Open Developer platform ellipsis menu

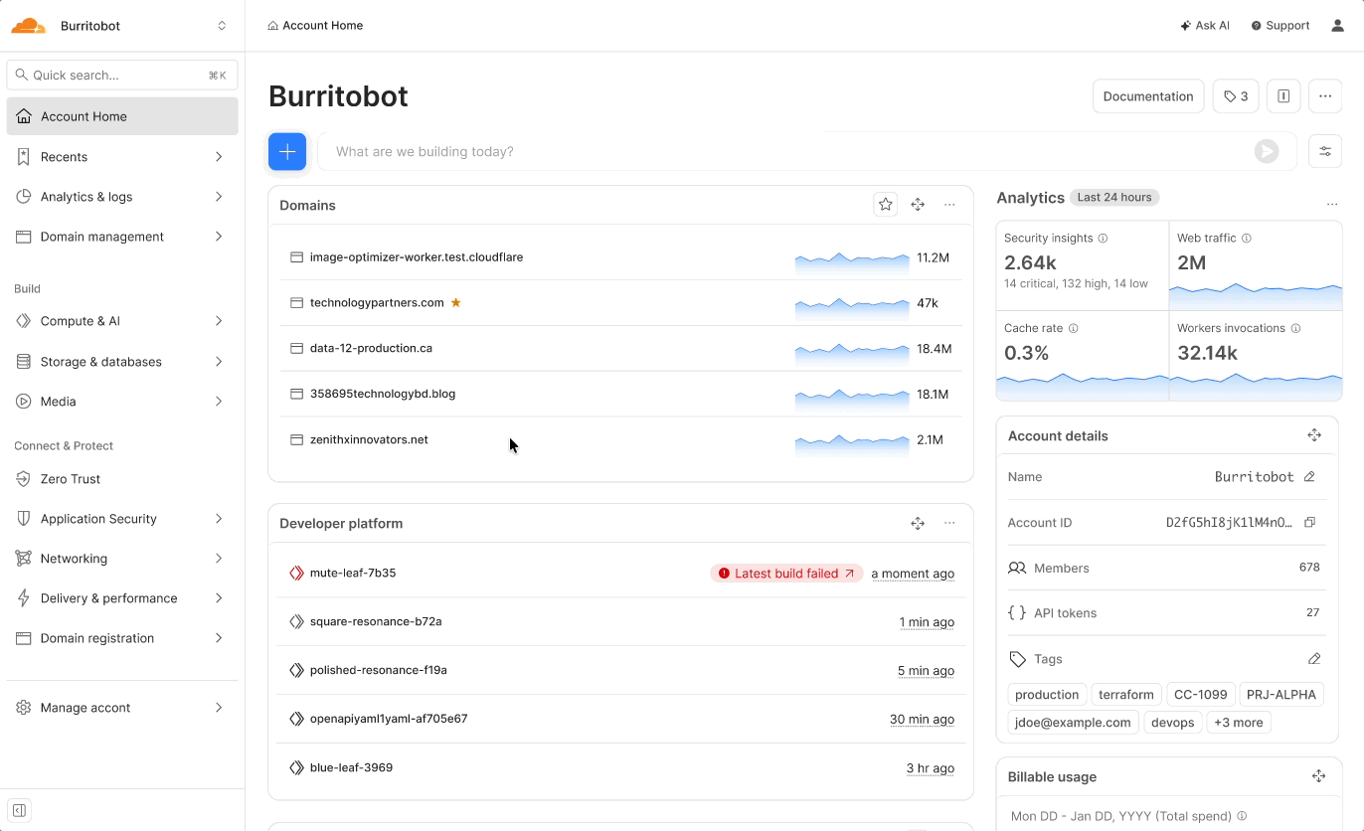pos(949,523)
